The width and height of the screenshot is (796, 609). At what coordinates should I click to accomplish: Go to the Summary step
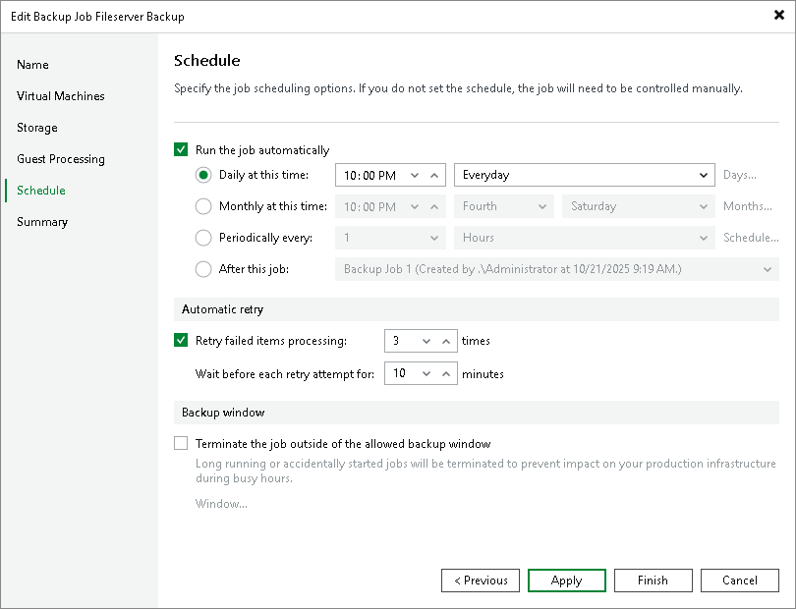point(42,222)
